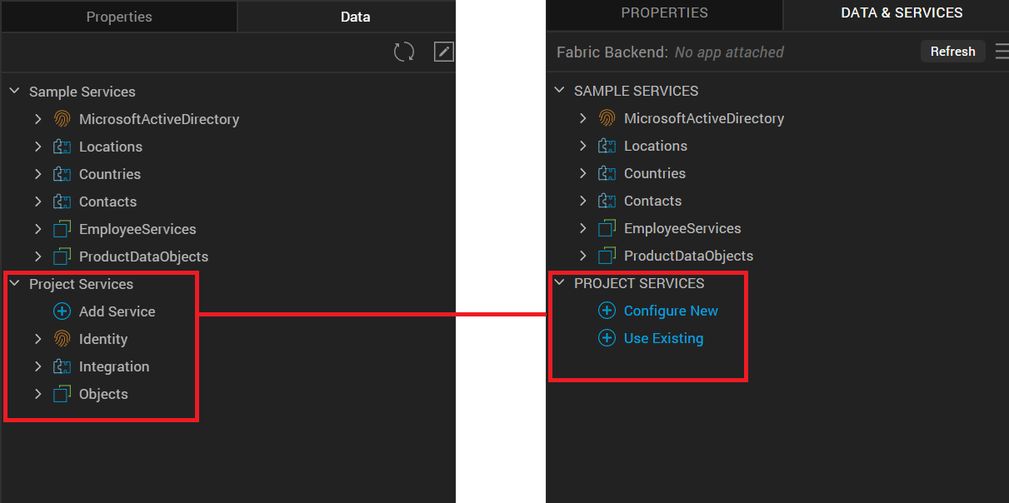Click the fingerprint icon of the Identity service
This screenshot has height=503, width=1009.
click(x=62, y=339)
